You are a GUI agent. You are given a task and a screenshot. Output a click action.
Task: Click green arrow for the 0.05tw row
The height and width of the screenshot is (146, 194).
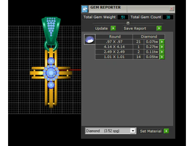[162, 57]
